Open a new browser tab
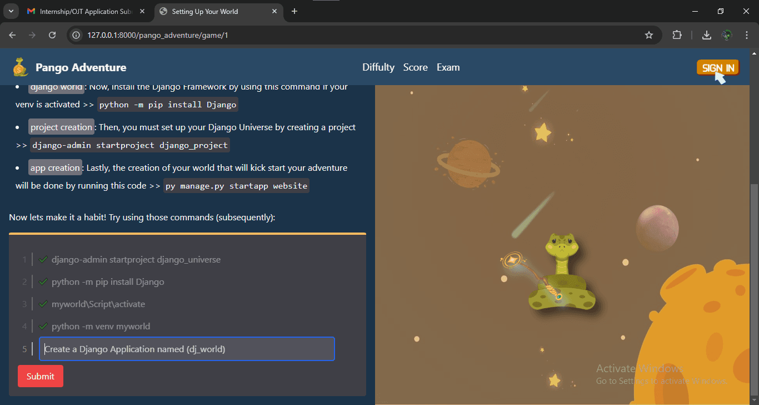Screen dimensions: 759x405 pyautogui.click(x=294, y=11)
